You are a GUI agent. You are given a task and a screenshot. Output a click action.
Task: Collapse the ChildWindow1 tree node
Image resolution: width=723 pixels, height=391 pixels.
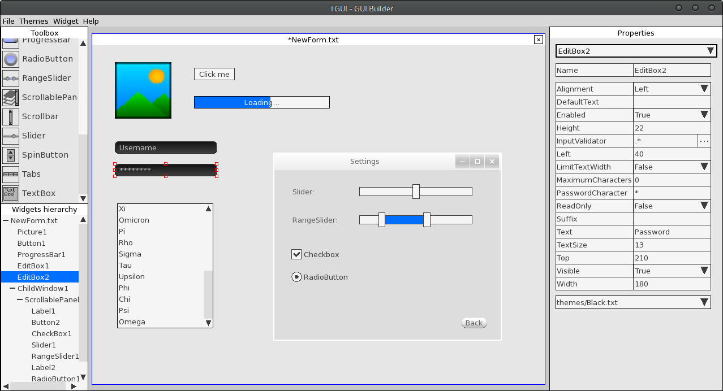(12, 288)
